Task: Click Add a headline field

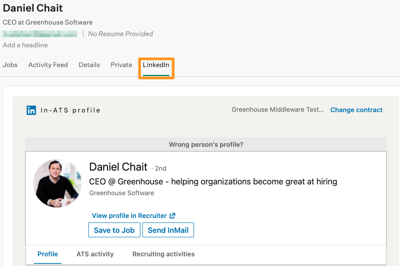Action: (x=25, y=45)
